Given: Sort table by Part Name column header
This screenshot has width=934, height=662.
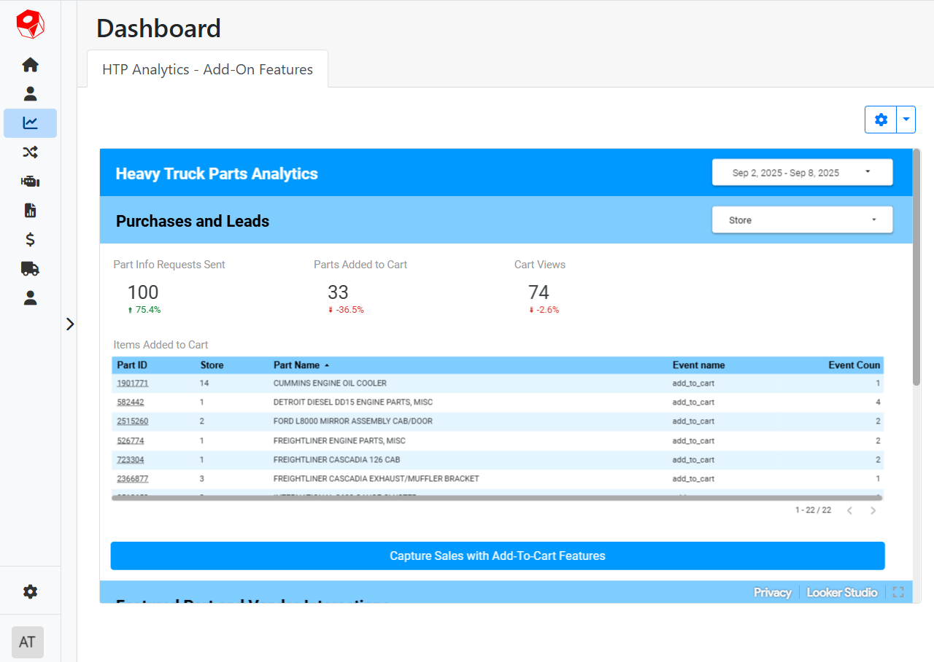Looking at the screenshot, I should (x=297, y=365).
